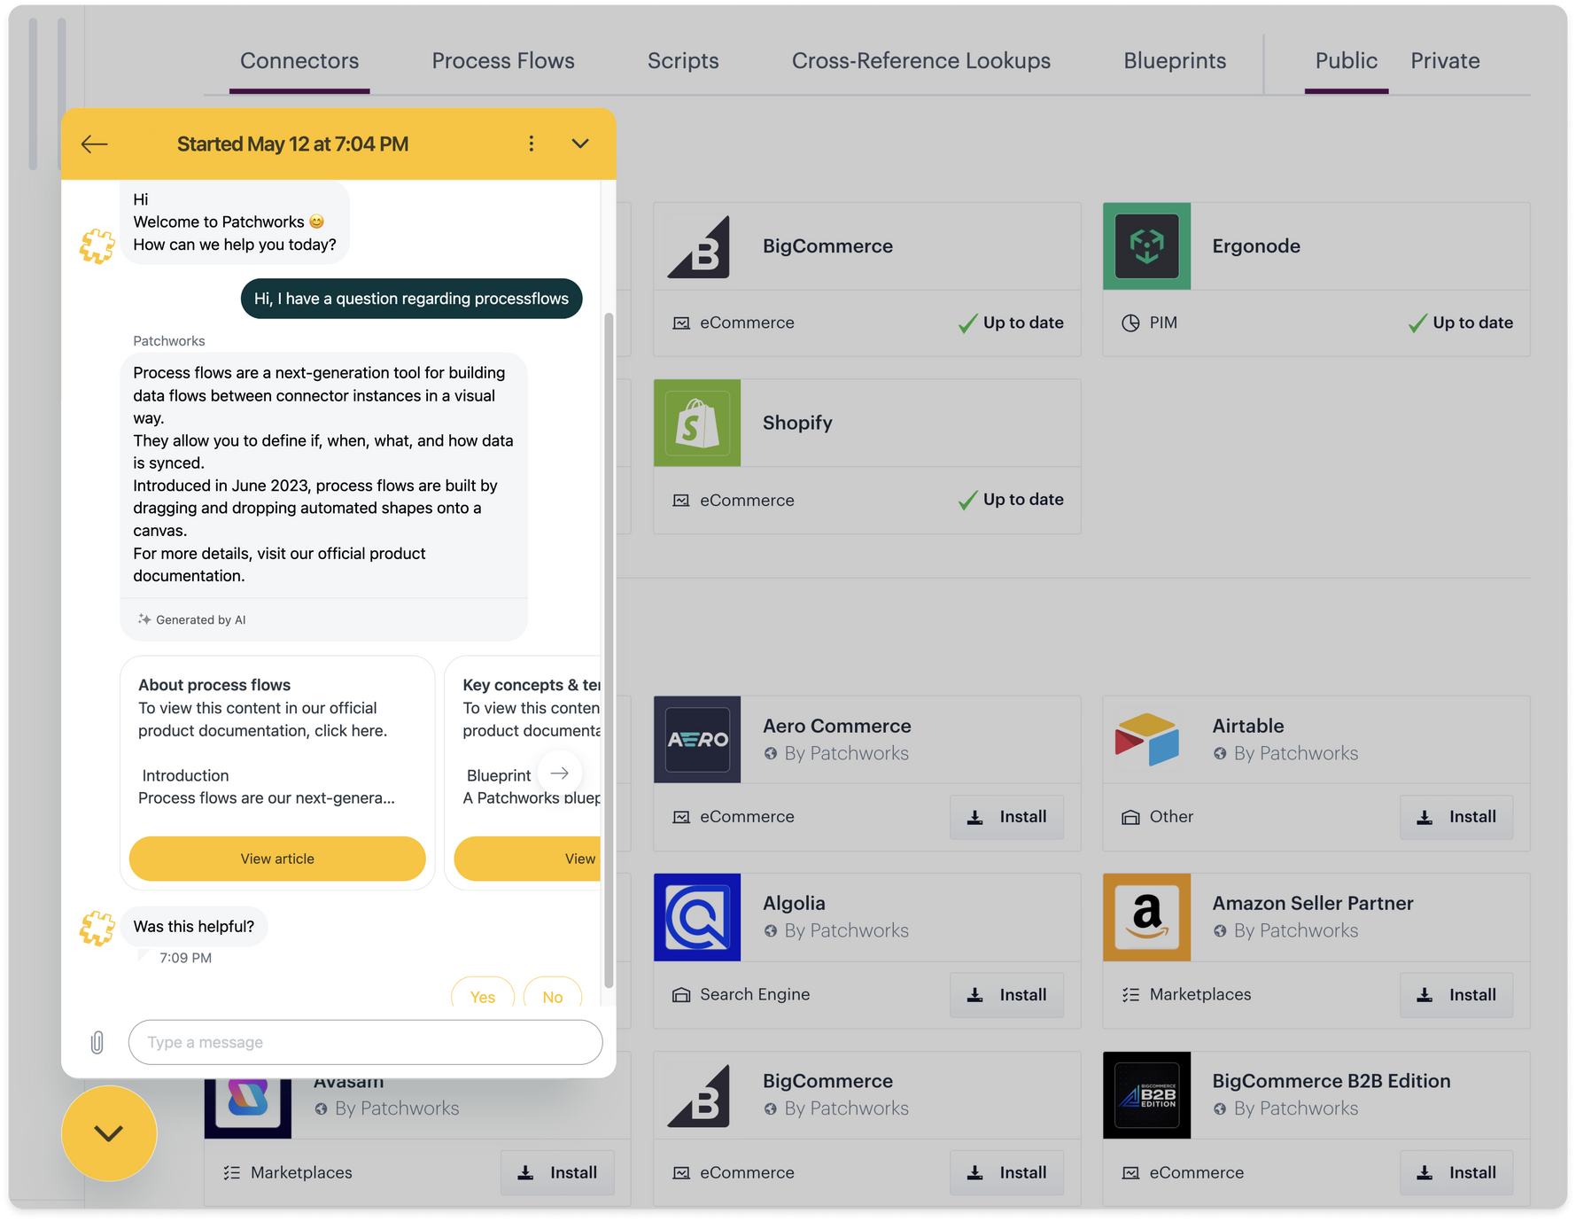Click the Shopify connector logo
1576x1221 pixels.
(x=697, y=423)
